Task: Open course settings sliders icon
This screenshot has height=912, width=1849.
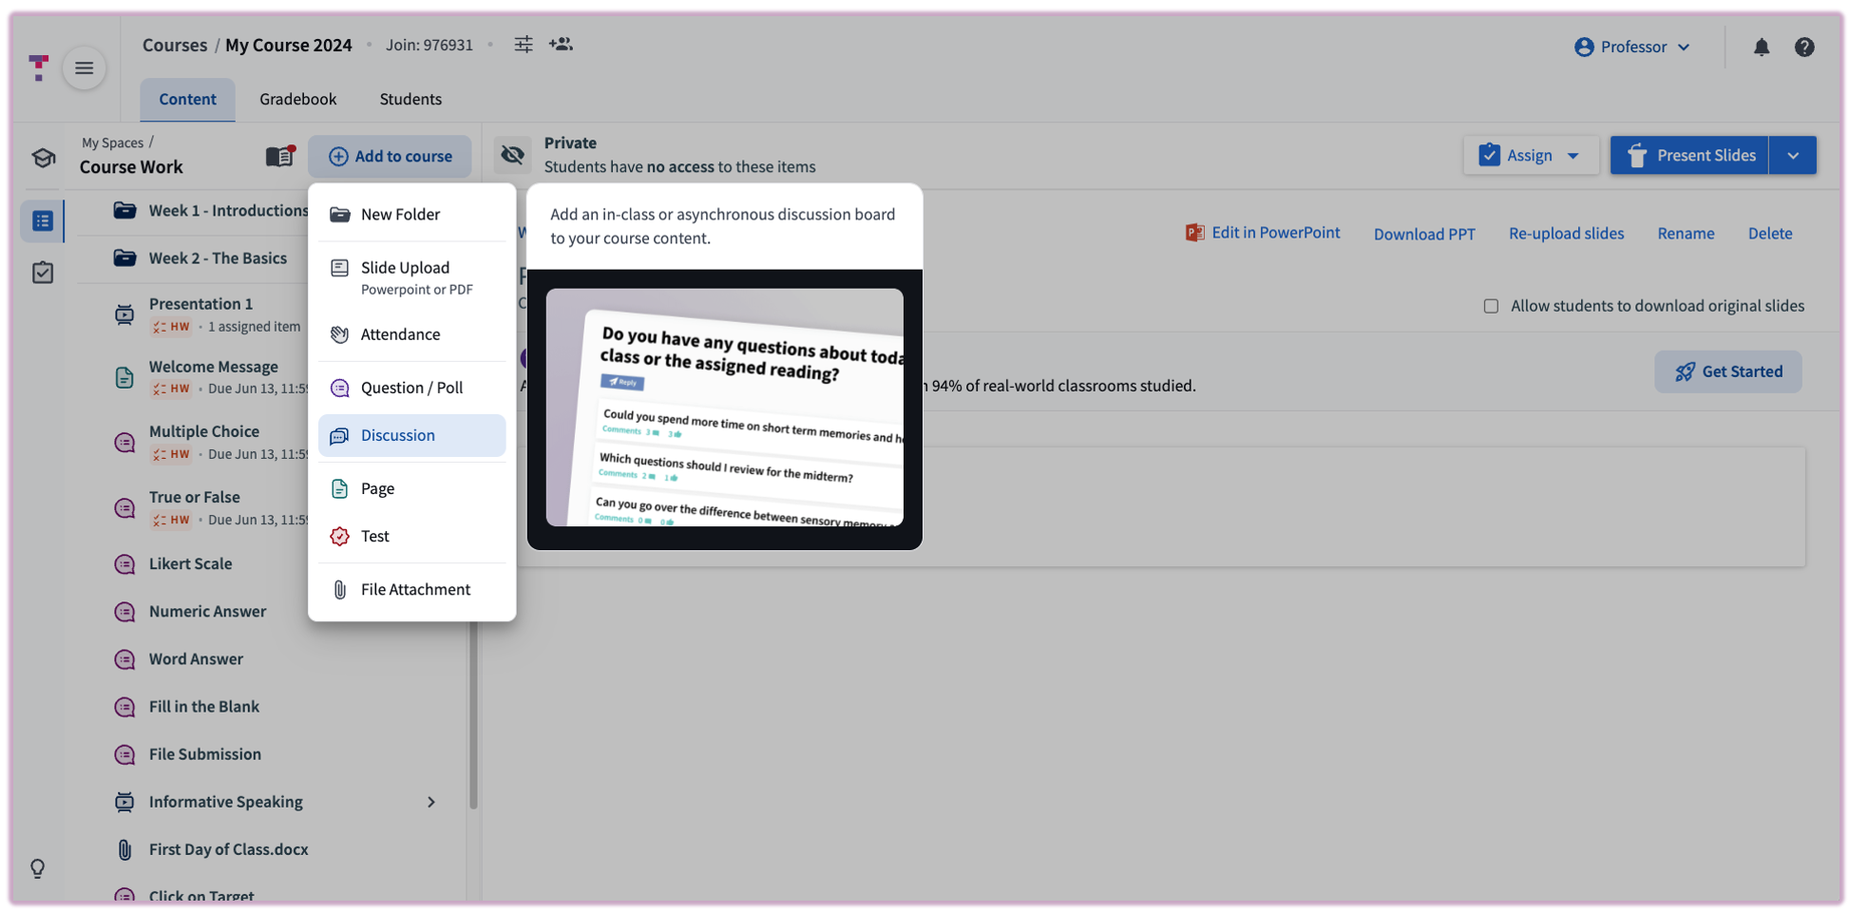Action: (x=524, y=45)
